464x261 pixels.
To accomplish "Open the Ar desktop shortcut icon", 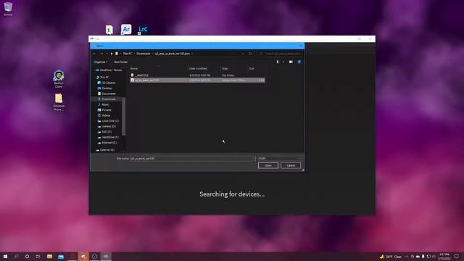I will click(126, 29).
